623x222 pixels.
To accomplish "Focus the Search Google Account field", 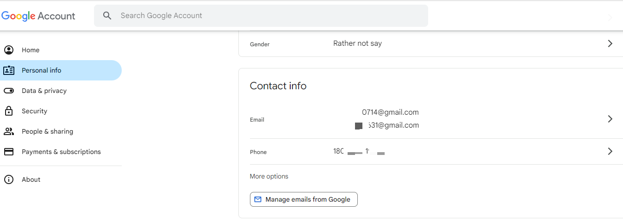I will point(268,16).
